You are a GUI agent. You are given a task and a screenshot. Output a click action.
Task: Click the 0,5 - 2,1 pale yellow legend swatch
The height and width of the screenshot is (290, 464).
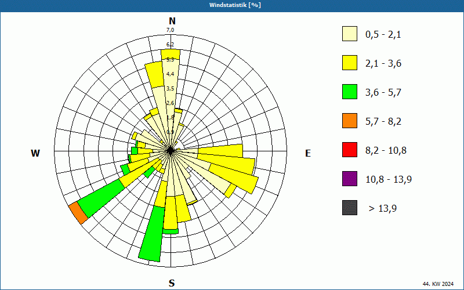point(350,34)
